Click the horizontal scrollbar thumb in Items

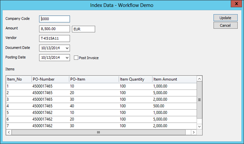(x=99, y=132)
